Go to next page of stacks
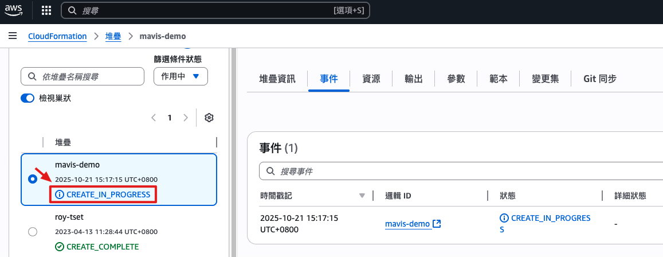The width and height of the screenshot is (663, 257). pos(185,118)
